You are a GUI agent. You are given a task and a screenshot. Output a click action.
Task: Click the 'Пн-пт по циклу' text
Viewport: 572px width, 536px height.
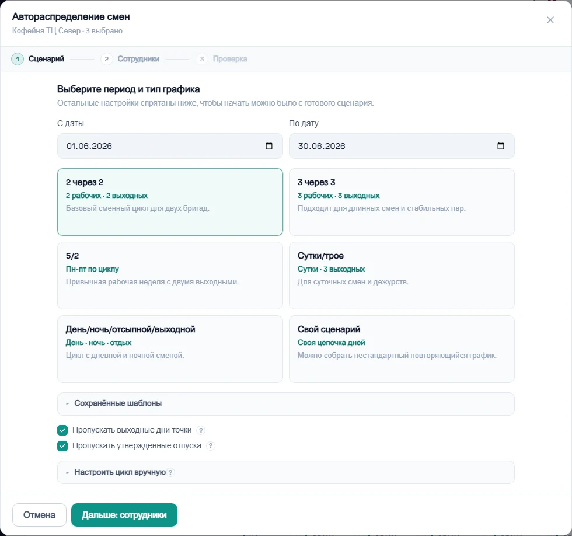tap(92, 269)
